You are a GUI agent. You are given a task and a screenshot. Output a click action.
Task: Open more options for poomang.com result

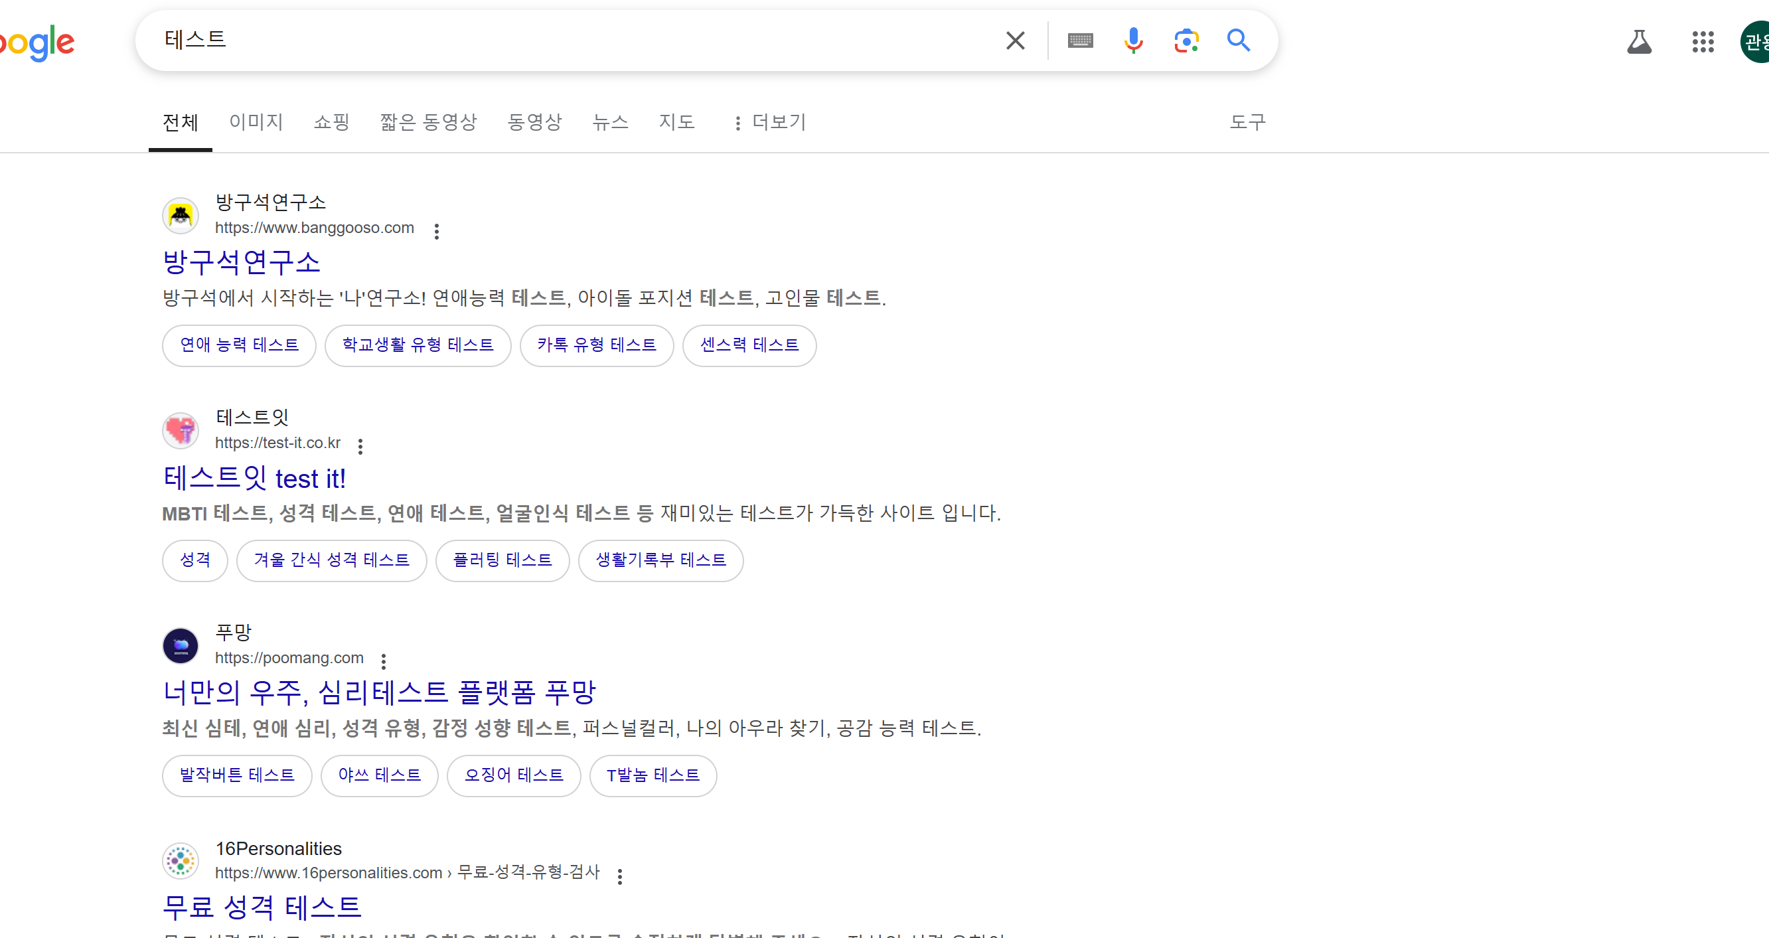point(383,661)
